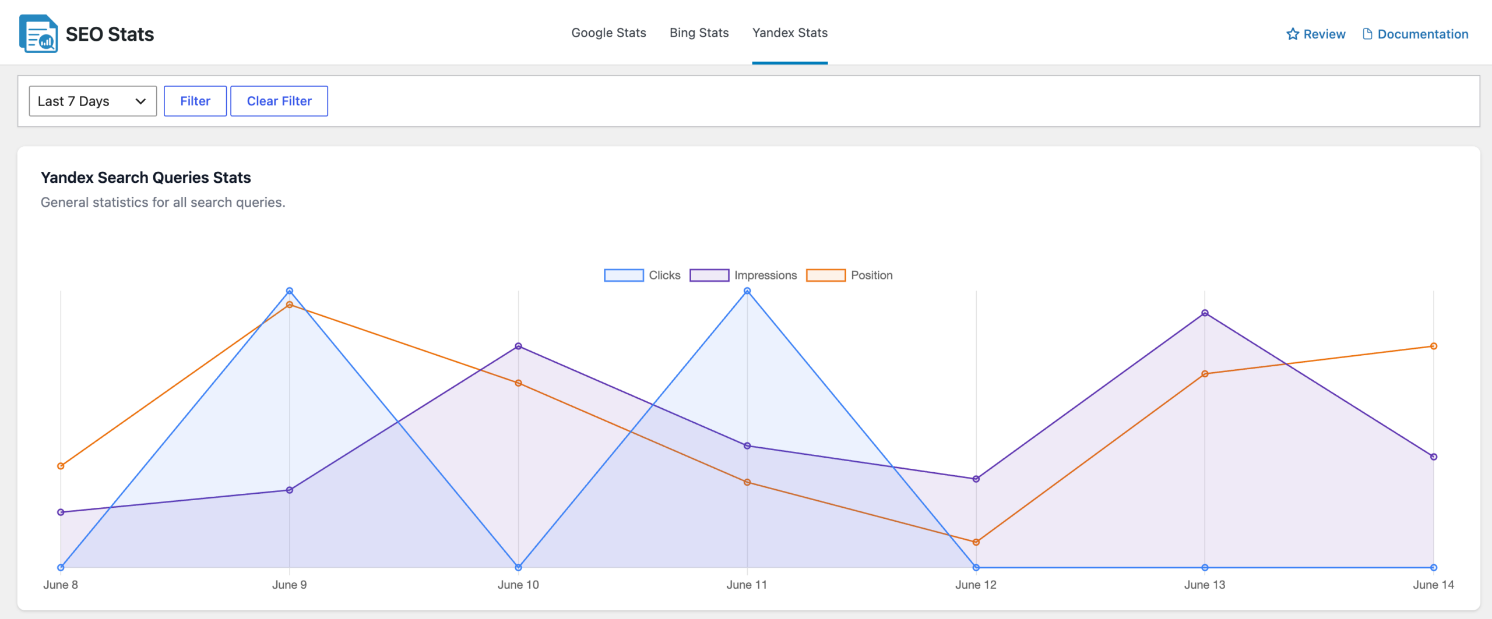The width and height of the screenshot is (1492, 619).
Task: Click the General statistics description text
Action: pyautogui.click(x=163, y=202)
